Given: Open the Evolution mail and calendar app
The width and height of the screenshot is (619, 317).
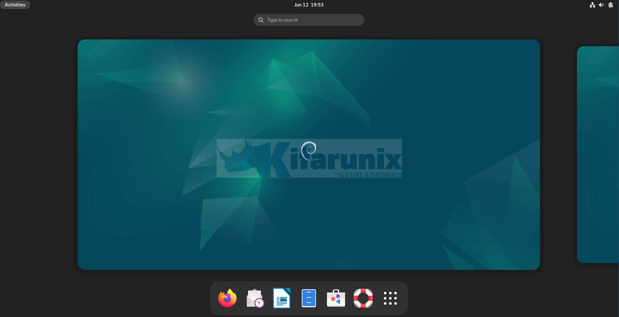Looking at the screenshot, I should point(255,298).
